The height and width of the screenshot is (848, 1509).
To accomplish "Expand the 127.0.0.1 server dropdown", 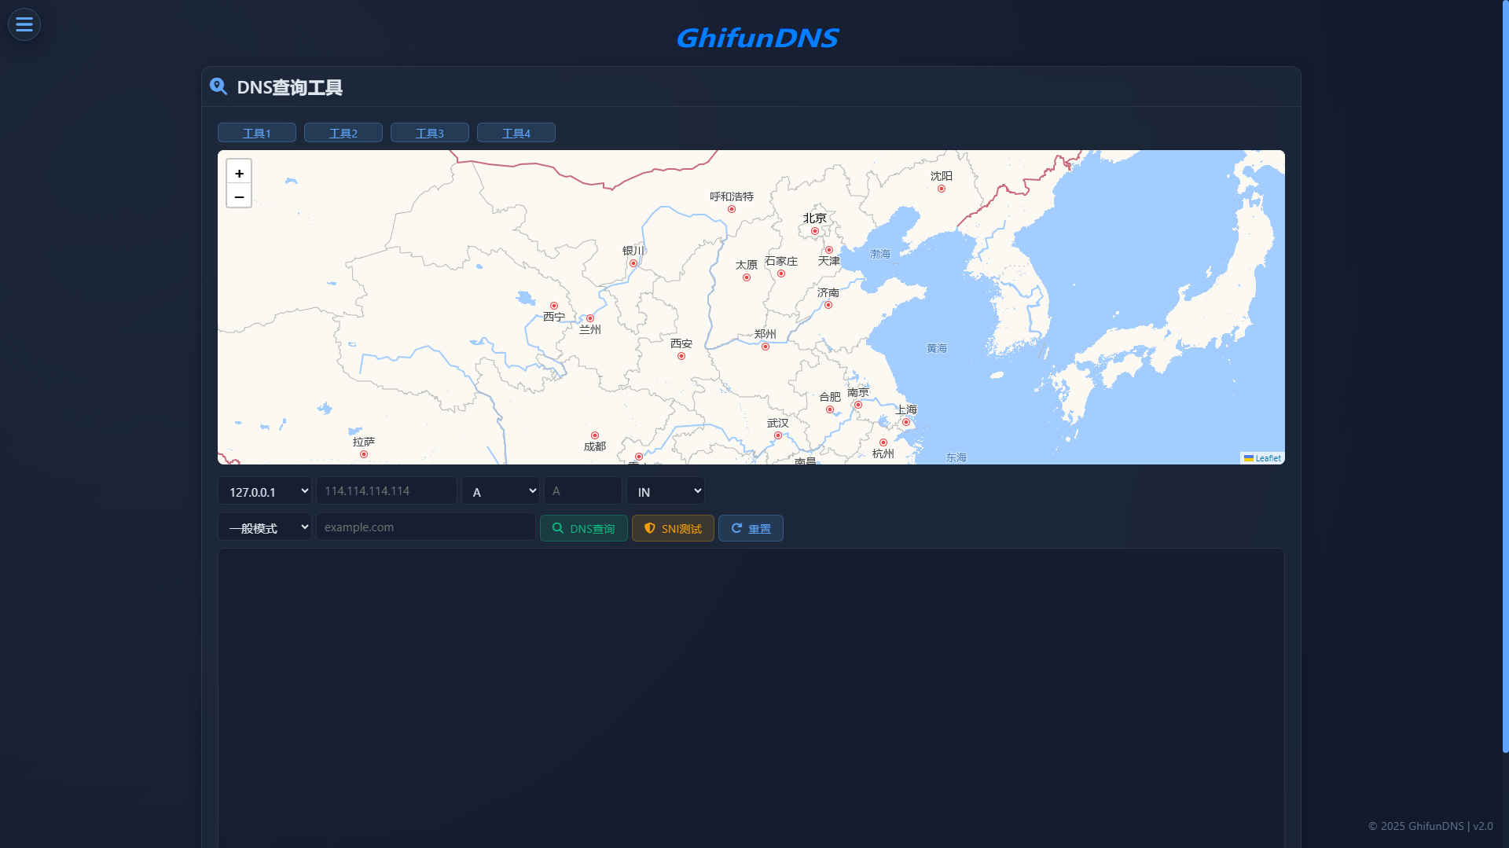I will (265, 491).
